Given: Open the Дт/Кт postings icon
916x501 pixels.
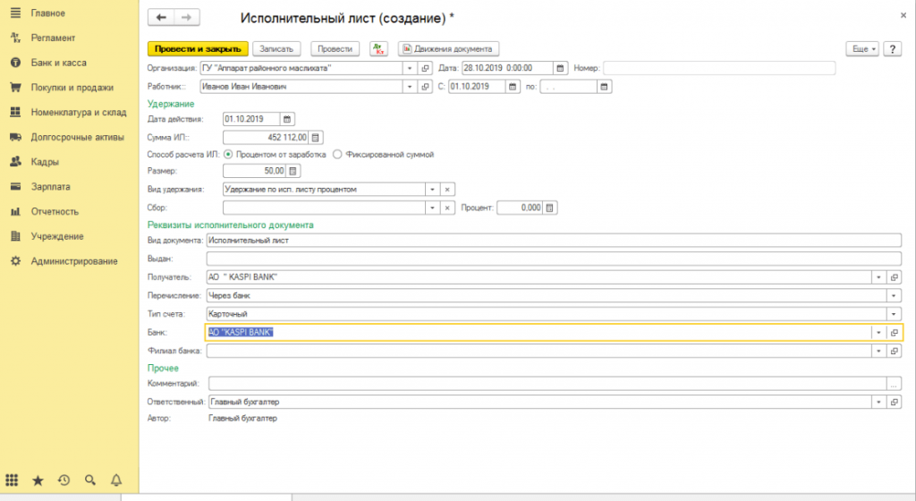Looking at the screenshot, I should pos(378,49).
